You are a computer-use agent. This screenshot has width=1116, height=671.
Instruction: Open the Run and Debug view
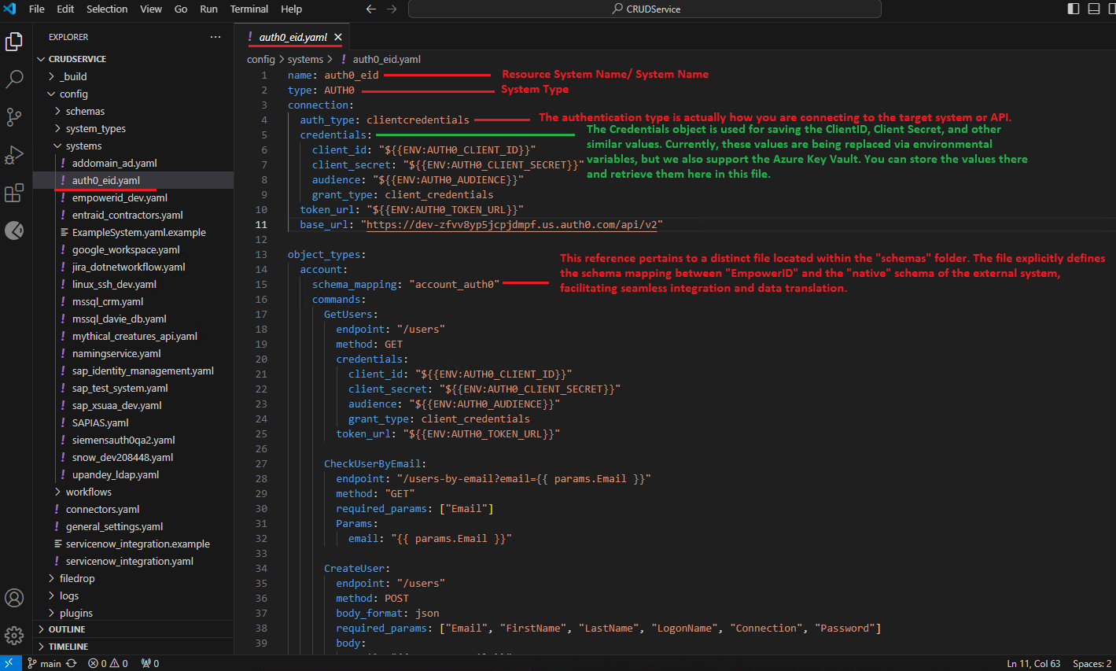click(14, 155)
